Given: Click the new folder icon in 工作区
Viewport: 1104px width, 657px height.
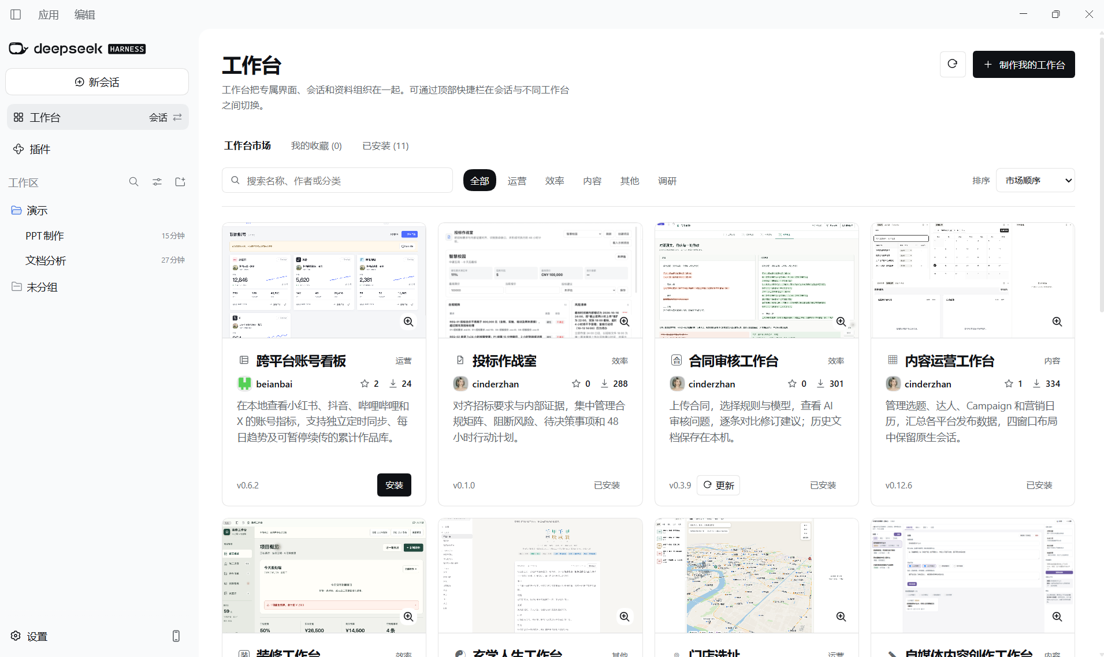Looking at the screenshot, I should (x=180, y=182).
